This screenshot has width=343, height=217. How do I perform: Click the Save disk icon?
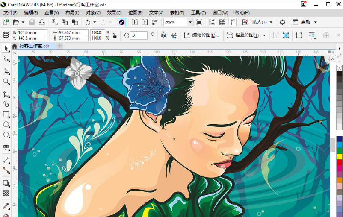(32, 22)
